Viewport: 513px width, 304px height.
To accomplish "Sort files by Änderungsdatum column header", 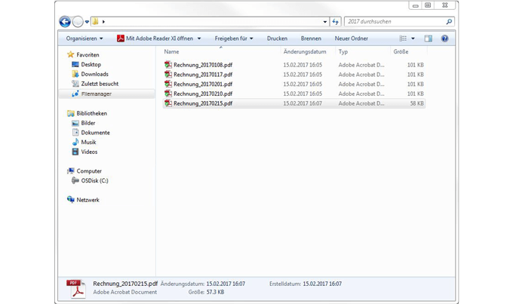I will [305, 52].
